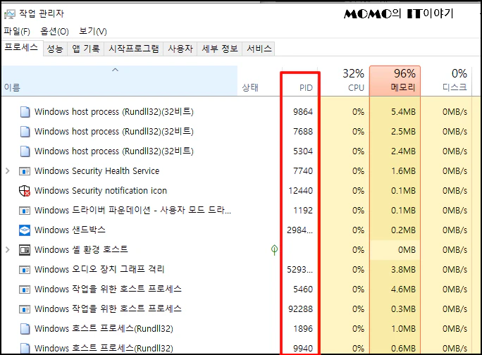This screenshot has height=355, width=482.
Task: Click the sort arrow above 이름 column
Action: click(115, 70)
